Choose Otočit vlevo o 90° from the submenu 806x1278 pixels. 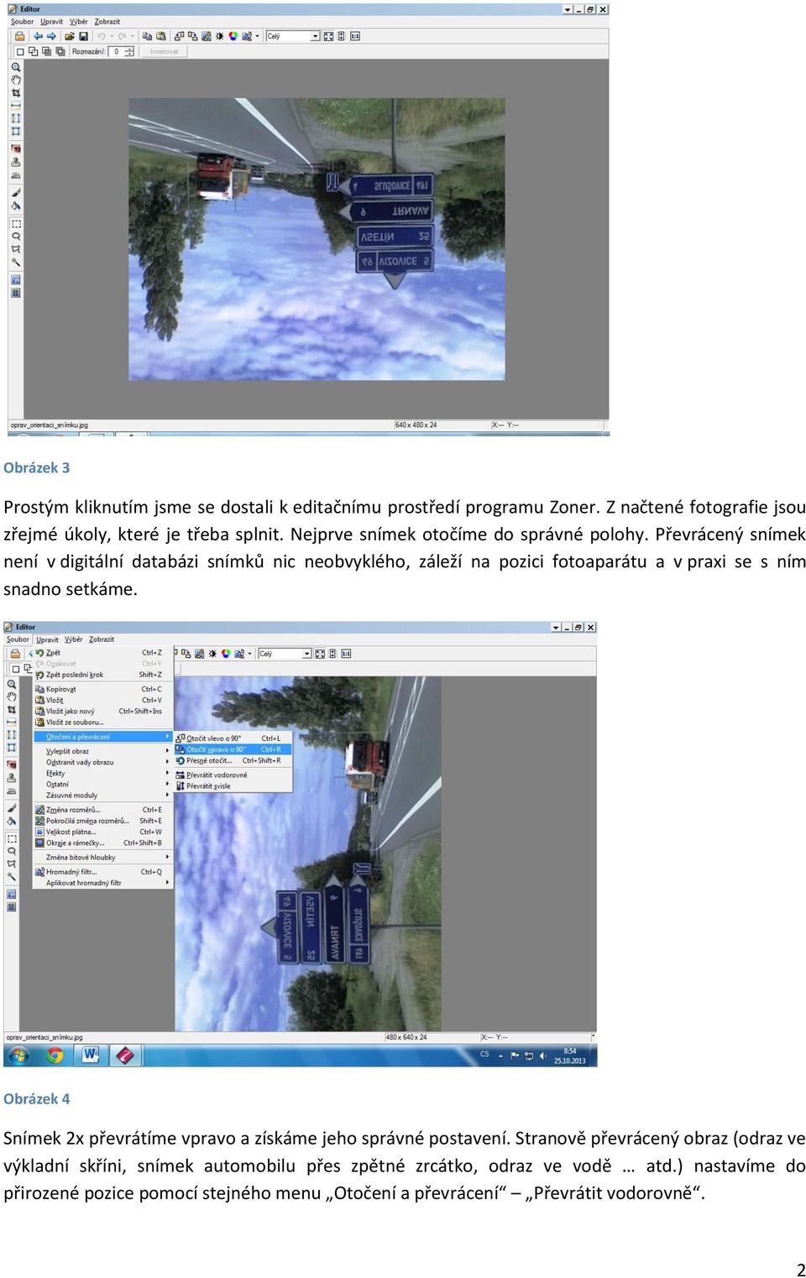click(x=233, y=738)
